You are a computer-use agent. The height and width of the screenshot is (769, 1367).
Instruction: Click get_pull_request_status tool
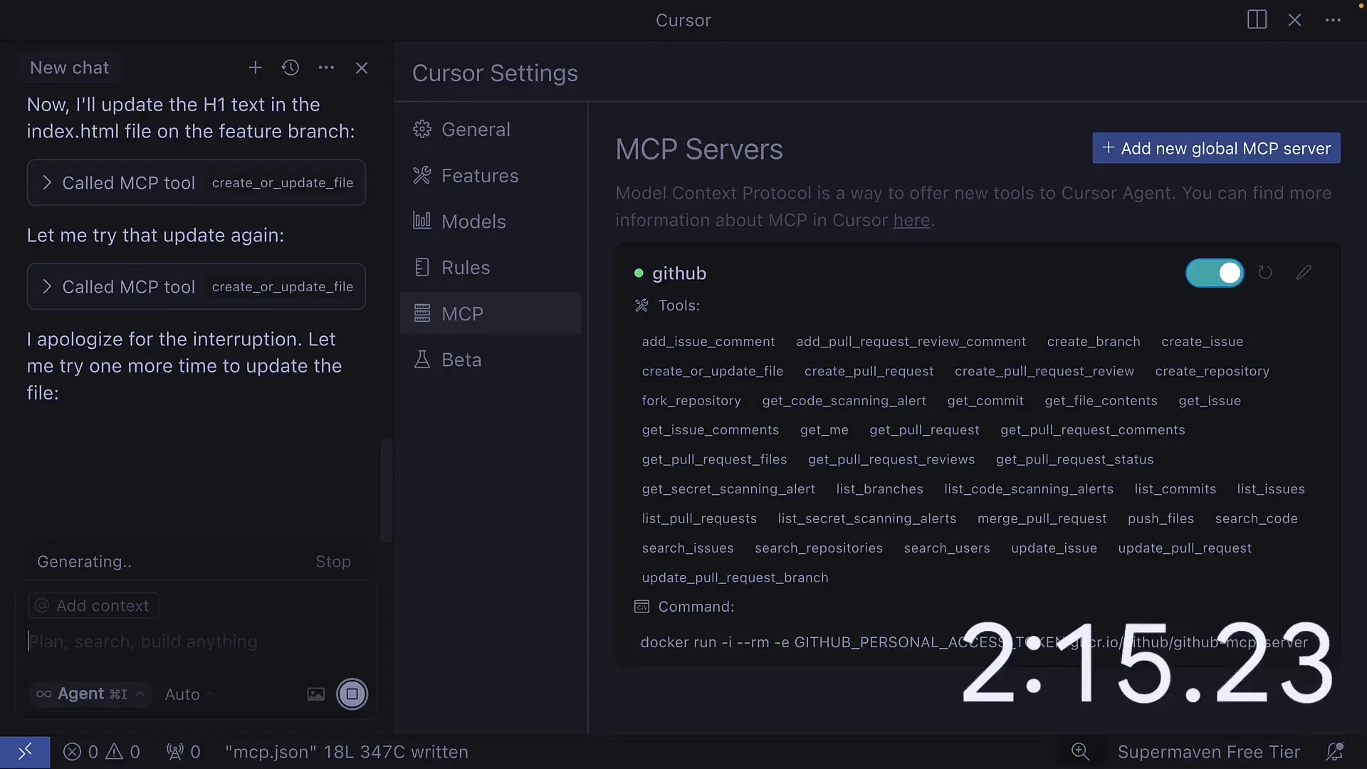(1074, 460)
